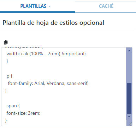Image resolution: width=136 pixels, height=130 pixels.
Task: Place cursor in the font-family: Arial, Verdana line
Action: tap(48, 84)
